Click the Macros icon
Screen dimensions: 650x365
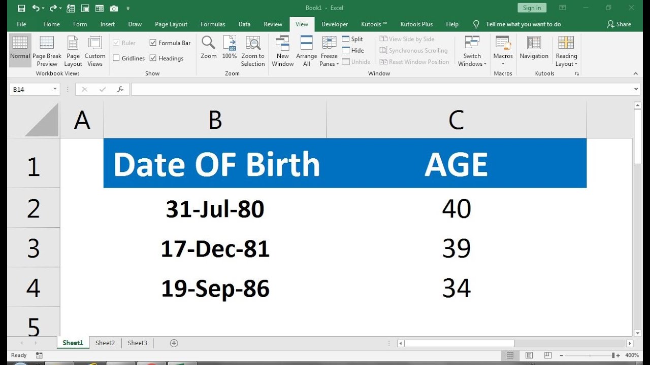pyautogui.click(x=503, y=43)
